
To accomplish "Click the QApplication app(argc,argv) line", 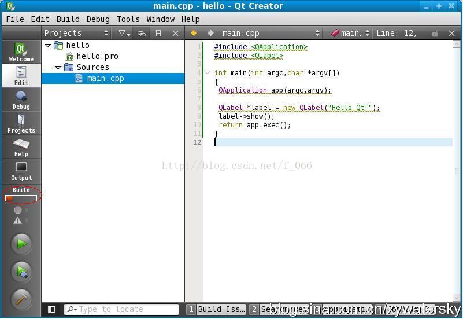I will point(275,90).
